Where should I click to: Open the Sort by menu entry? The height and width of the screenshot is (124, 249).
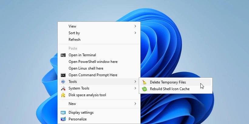(x=99, y=33)
